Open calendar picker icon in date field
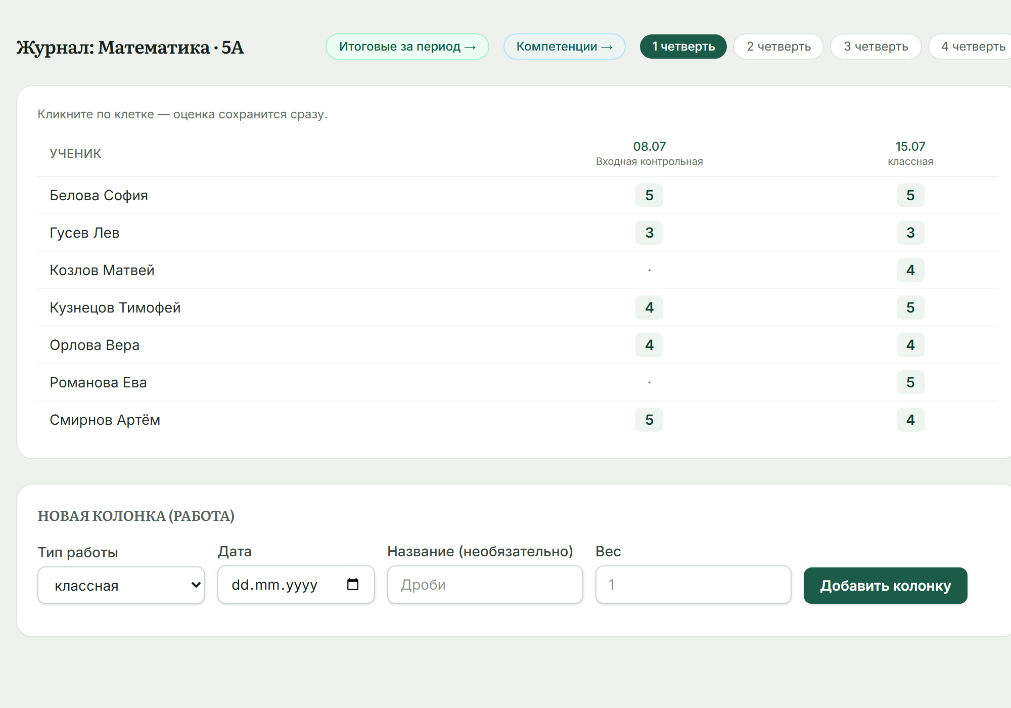Screen dimensions: 1011x708 [353, 584]
